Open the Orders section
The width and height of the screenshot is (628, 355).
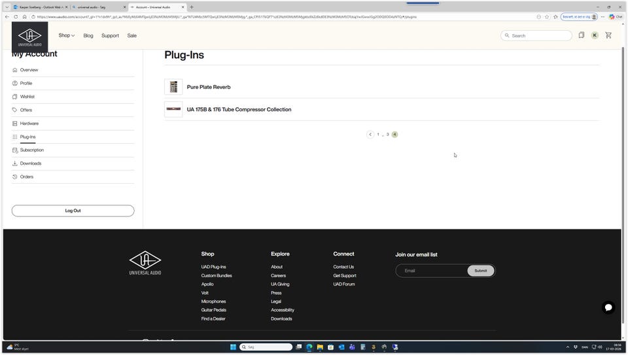27,177
